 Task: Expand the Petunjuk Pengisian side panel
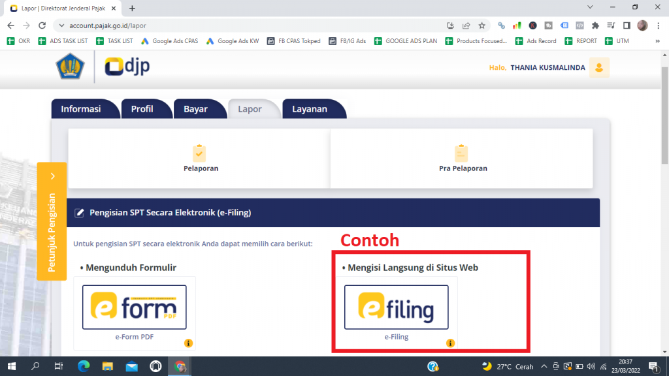(52, 222)
